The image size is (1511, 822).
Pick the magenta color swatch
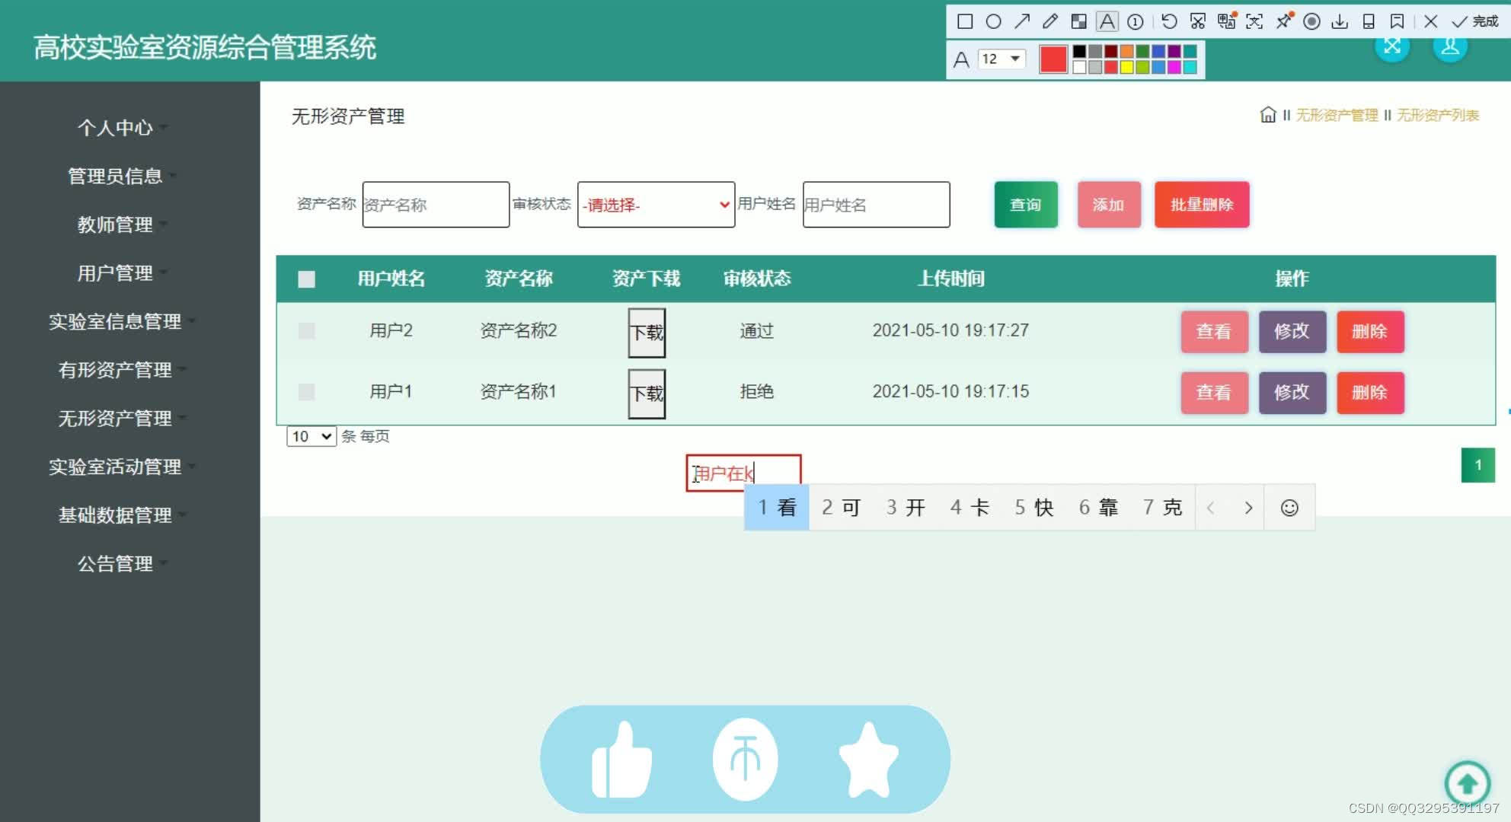(x=1174, y=67)
